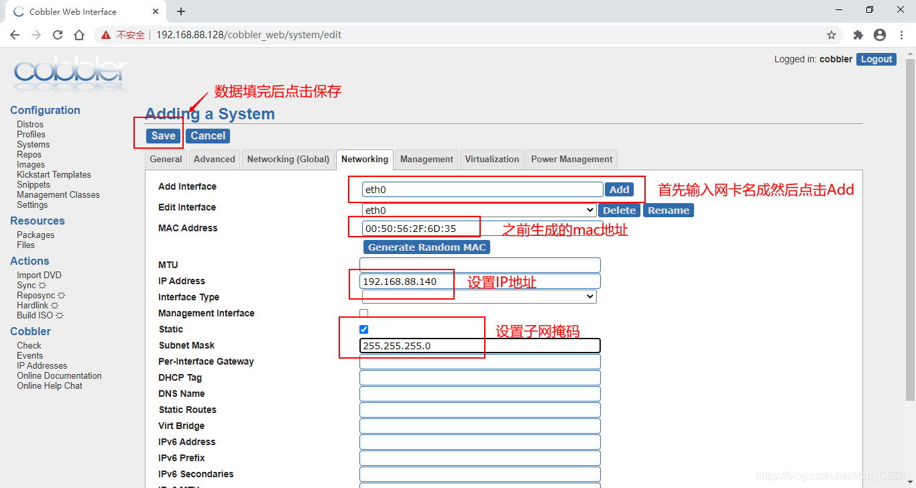Open the Power Management tab
This screenshot has width=916, height=488.
572,159
